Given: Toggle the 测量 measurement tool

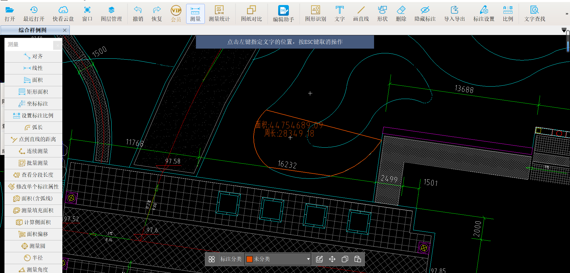Looking at the screenshot, I should [x=195, y=14].
